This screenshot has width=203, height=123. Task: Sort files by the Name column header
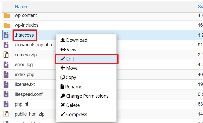click(21, 7)
